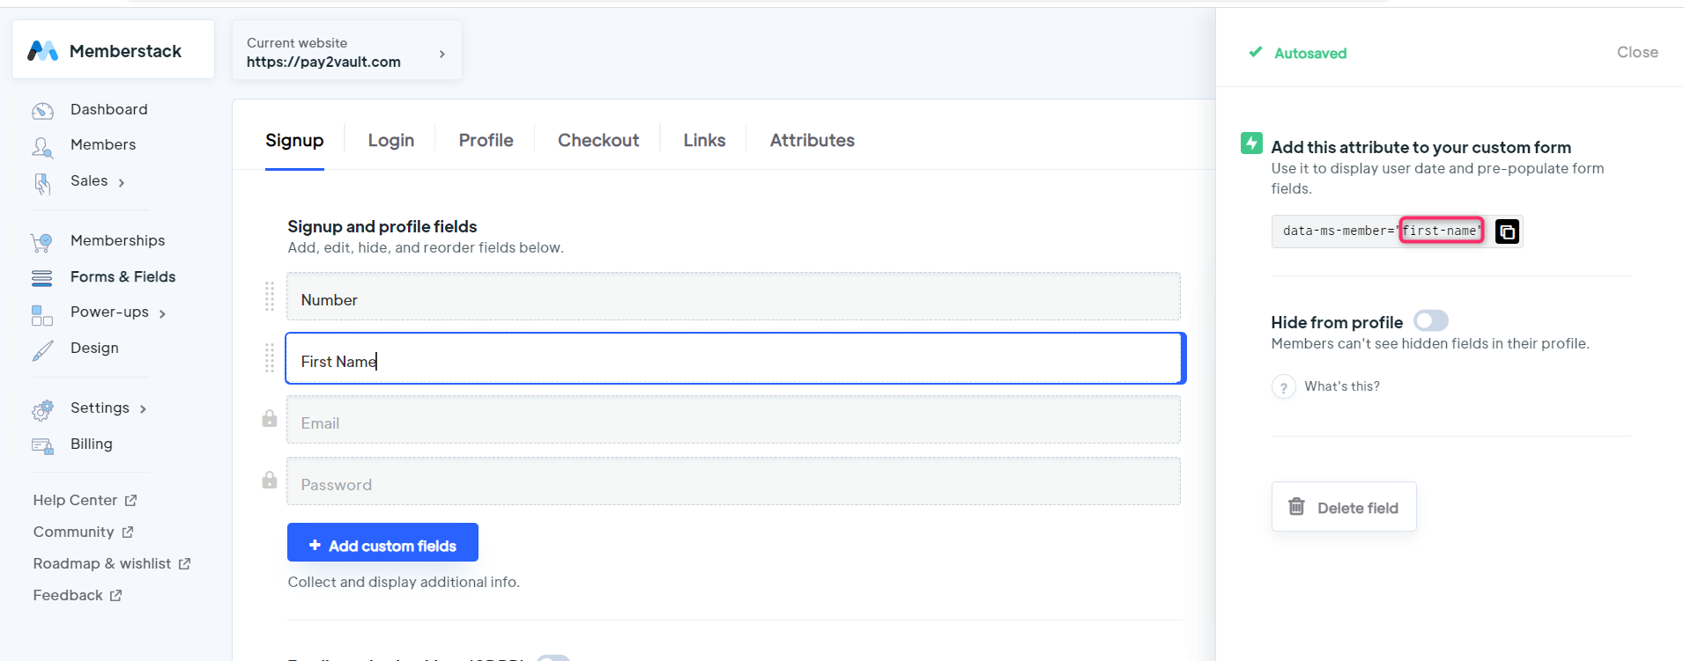Grab the drag handle beside Number field
Viewport: 1684px width, 661px height.
coord(270,297)
